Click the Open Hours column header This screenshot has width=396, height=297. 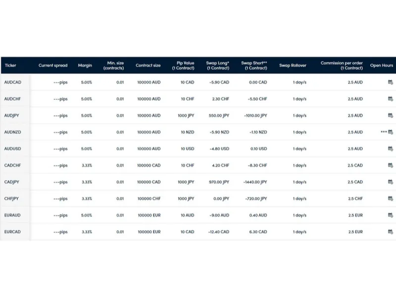382,65
